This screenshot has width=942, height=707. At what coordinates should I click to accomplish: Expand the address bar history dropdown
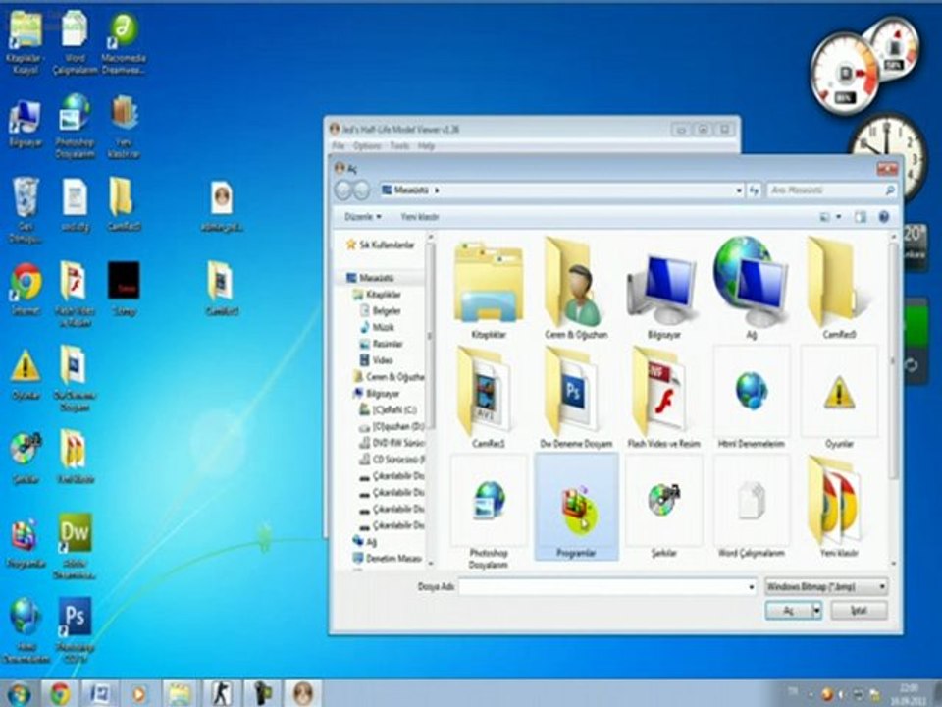coord(739,190)
